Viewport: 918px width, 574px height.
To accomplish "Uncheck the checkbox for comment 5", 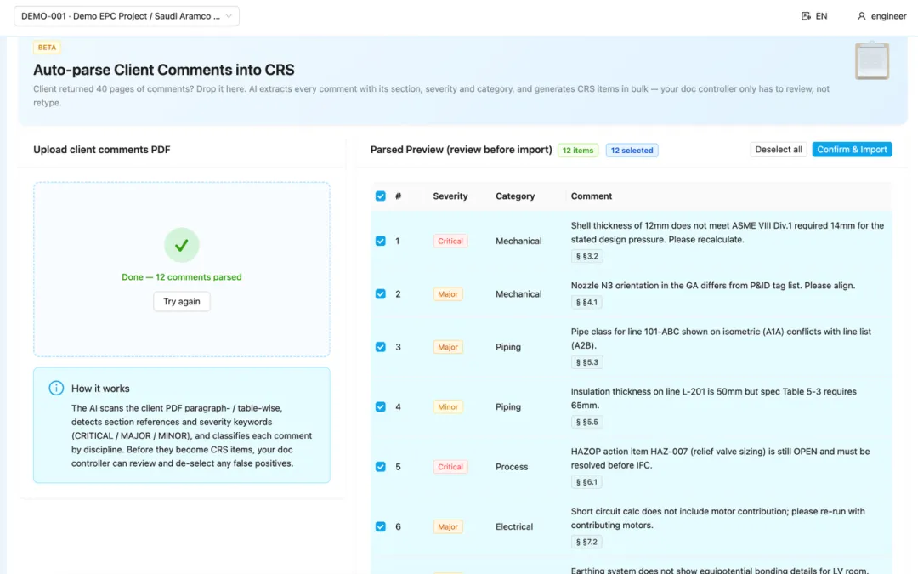I will (x=381, y=467).
